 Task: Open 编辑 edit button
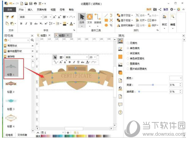(173, 21)
